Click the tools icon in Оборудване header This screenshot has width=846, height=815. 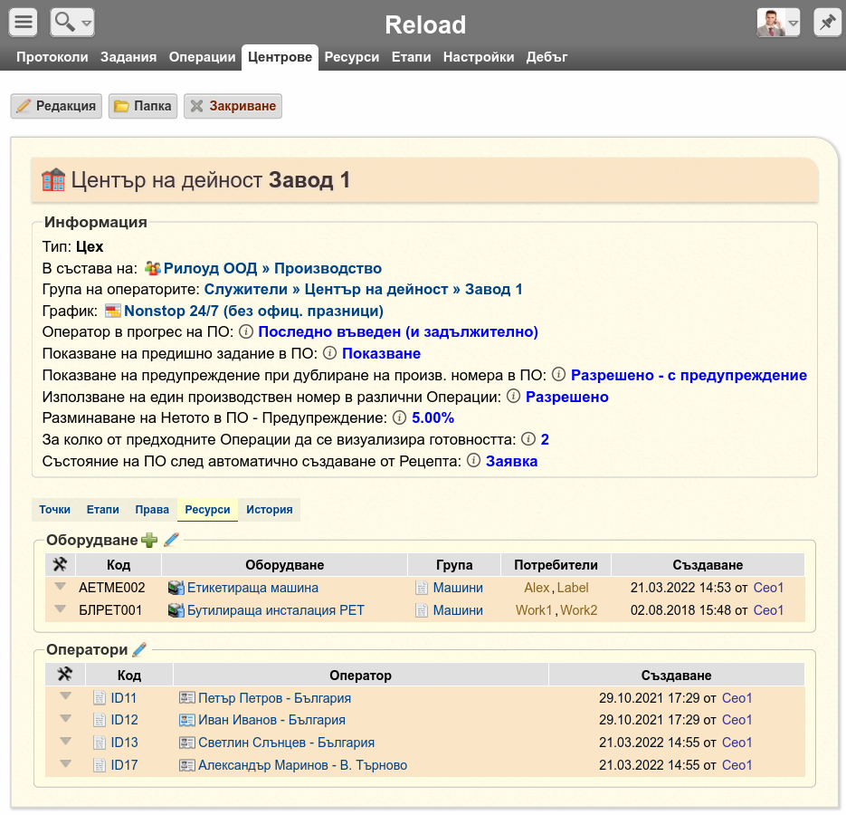coord(60,565)
